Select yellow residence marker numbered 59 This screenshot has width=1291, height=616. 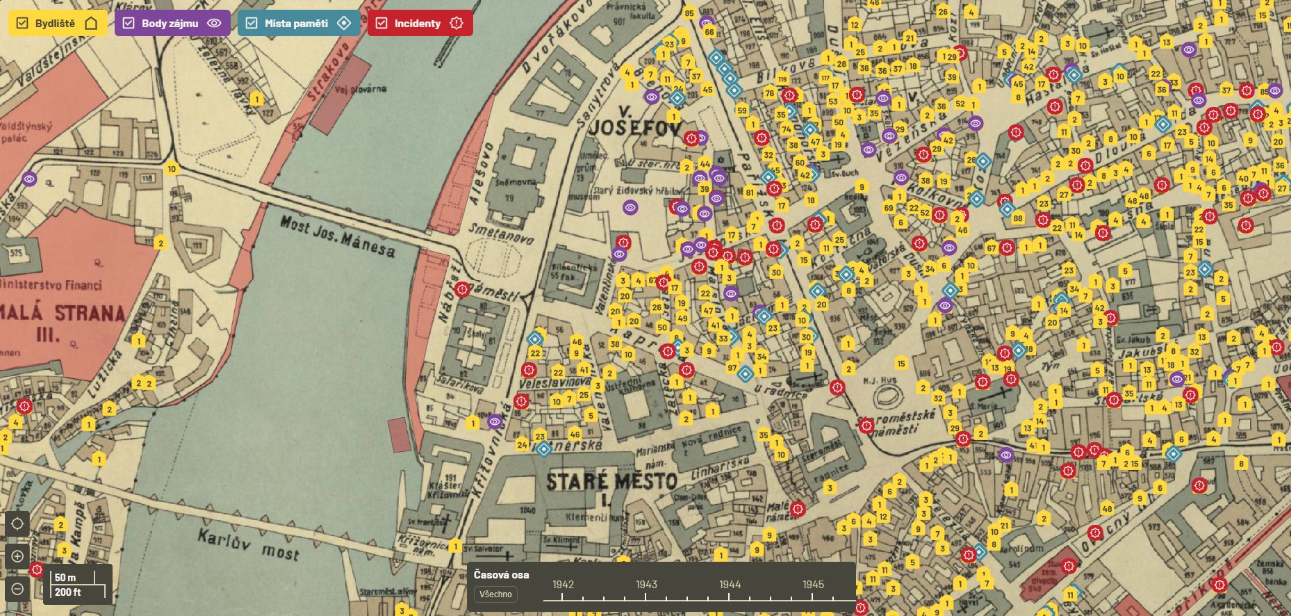click(742, 110)
